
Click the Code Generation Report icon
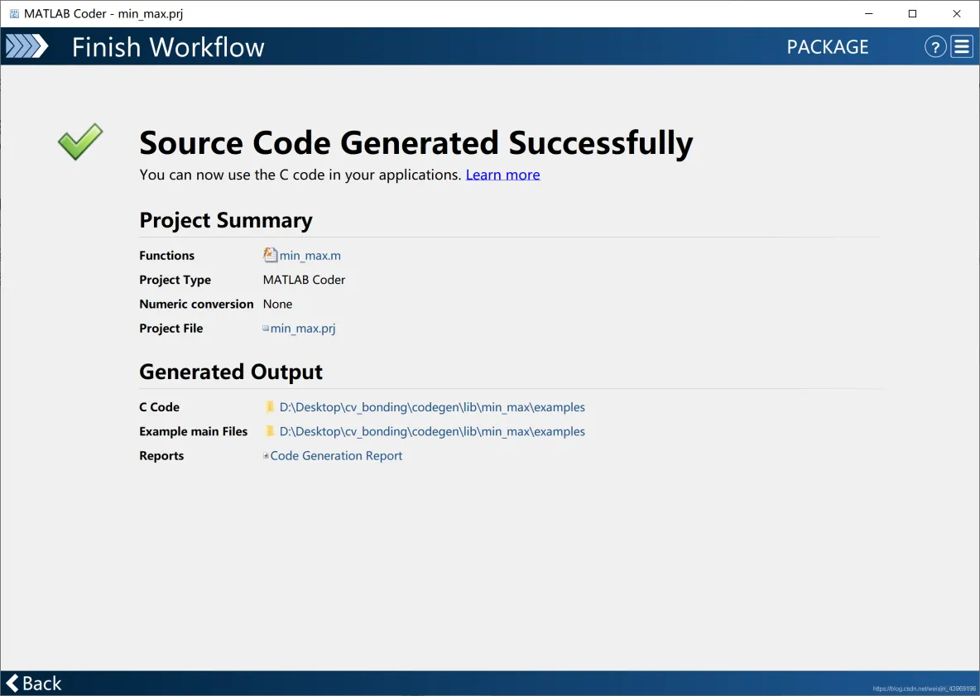(x=266, y=455)
